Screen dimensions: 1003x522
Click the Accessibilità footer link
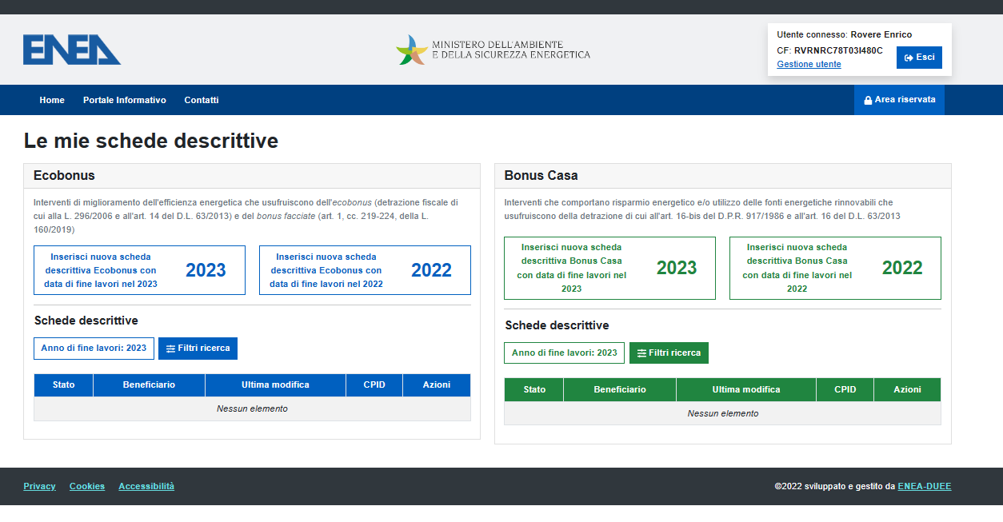[146, 485]
